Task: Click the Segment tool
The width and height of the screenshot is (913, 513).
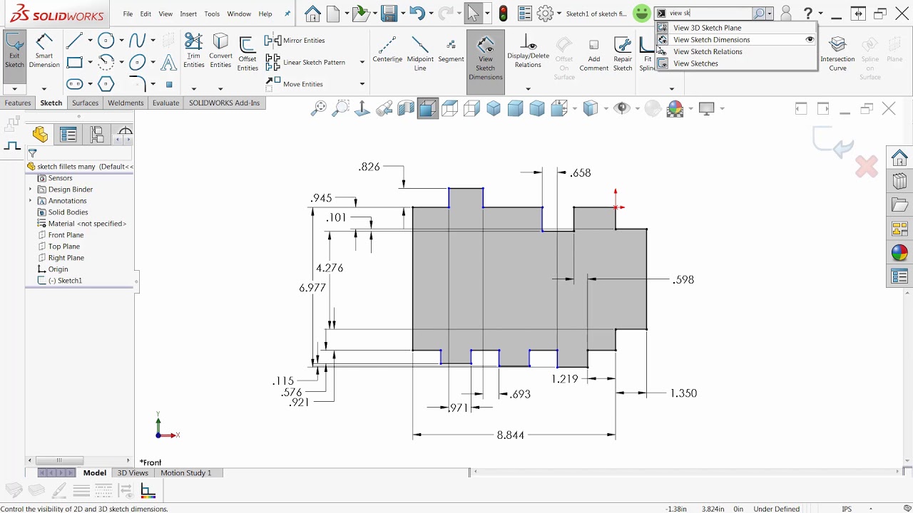Action: [x=451, y=50]
